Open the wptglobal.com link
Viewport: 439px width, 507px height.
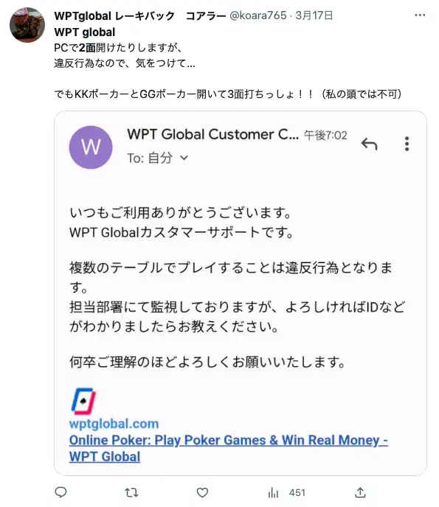[114, 424]
